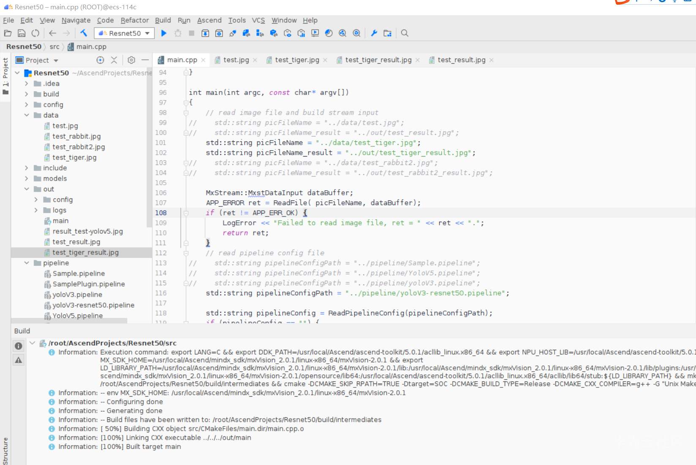Click the Synchronize reload icon
The height and width of the screenshot is (465, 696).
(x=35, y=33)
